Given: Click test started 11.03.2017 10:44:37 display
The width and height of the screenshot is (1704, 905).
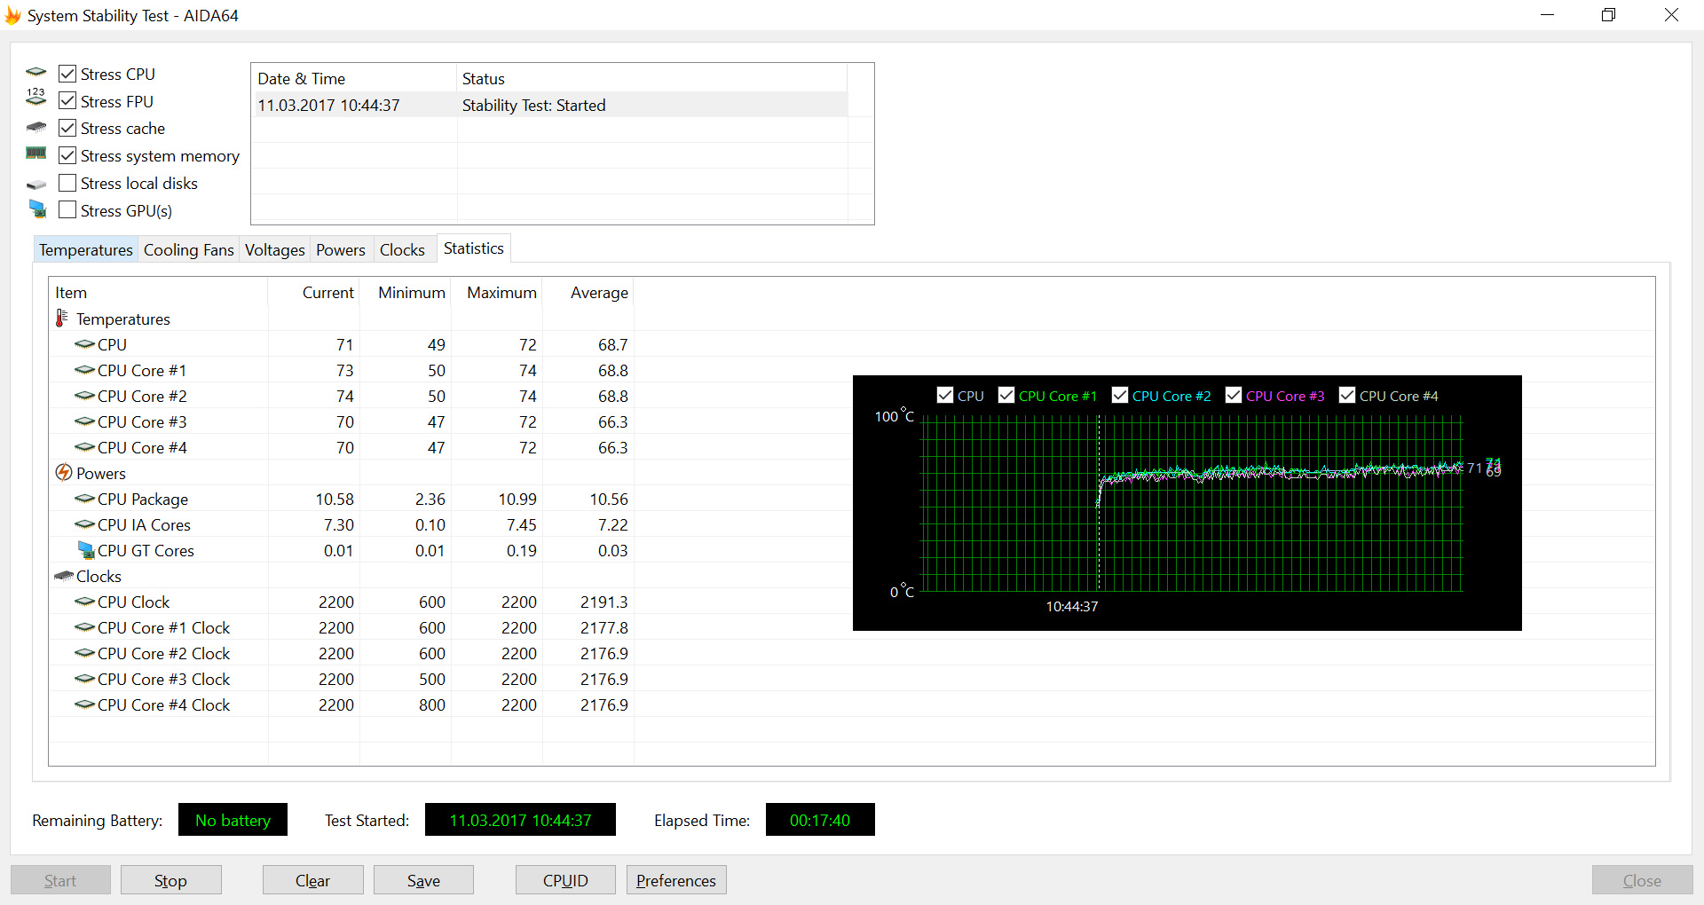Looking at the screenshot, I should pos(520,820).
